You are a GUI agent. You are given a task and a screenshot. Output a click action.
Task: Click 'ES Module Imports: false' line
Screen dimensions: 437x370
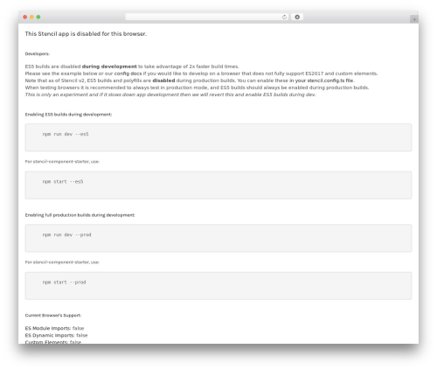54,328
